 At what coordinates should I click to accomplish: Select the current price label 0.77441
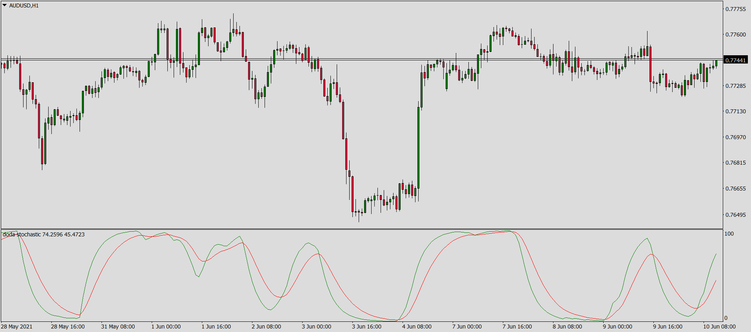pyautogui.click(x=735, y=60)
